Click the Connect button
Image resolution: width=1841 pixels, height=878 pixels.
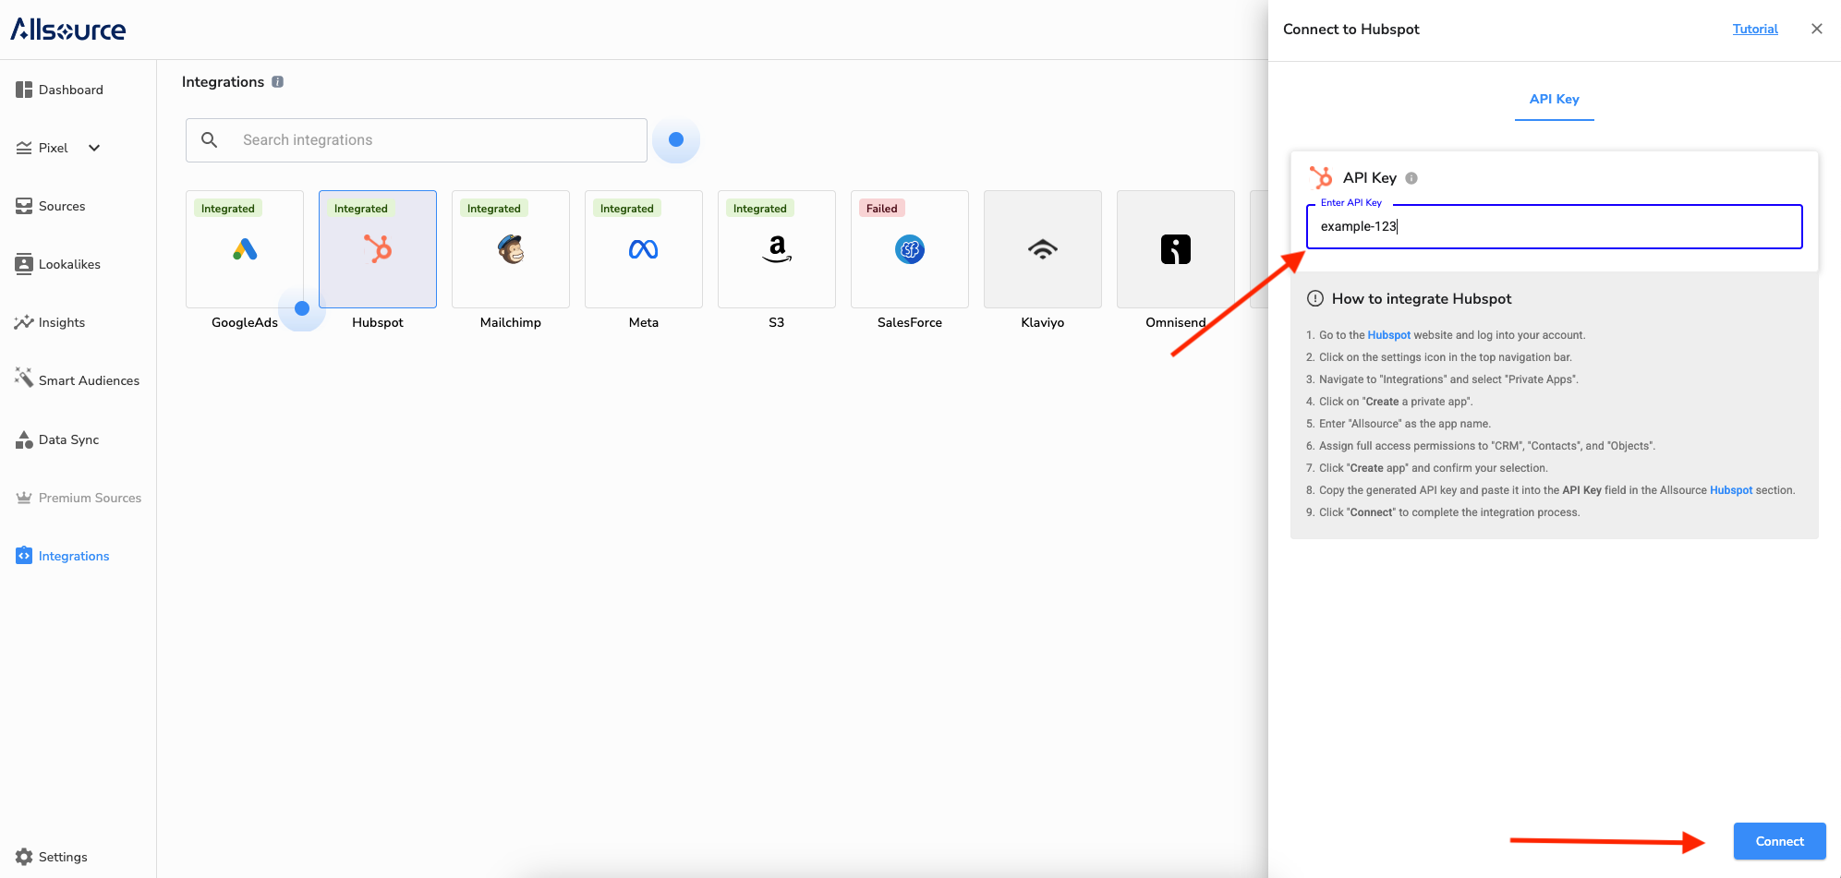[1780, 841]
